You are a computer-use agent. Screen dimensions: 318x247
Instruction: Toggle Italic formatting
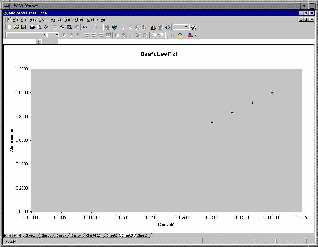[x=71, y=35]
